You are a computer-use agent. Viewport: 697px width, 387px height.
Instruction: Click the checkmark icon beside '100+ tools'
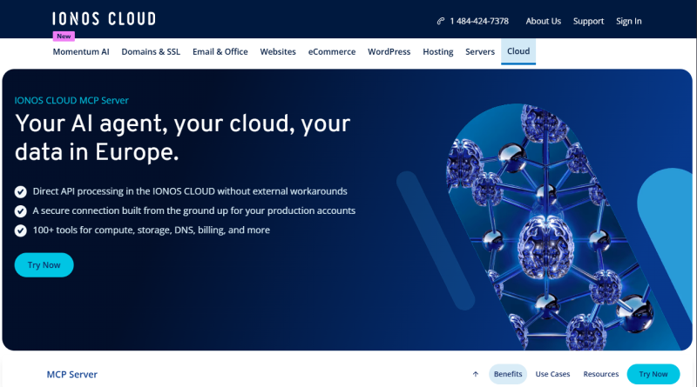20,230
